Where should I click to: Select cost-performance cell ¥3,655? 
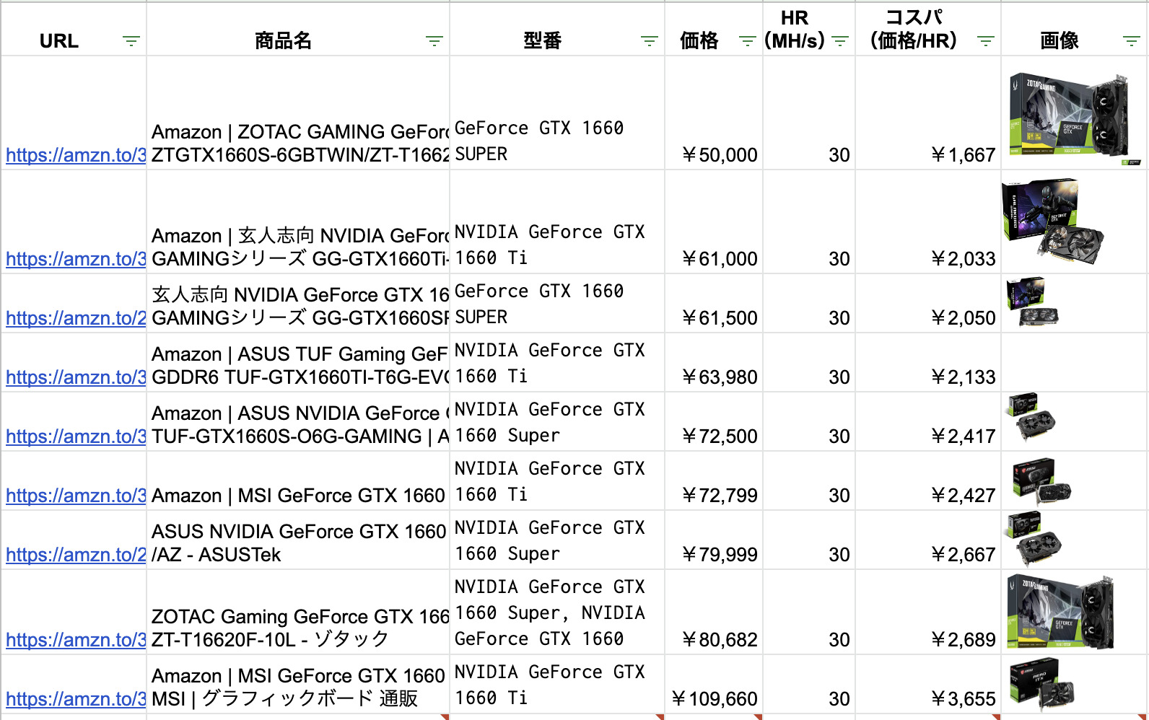point(928,685)
